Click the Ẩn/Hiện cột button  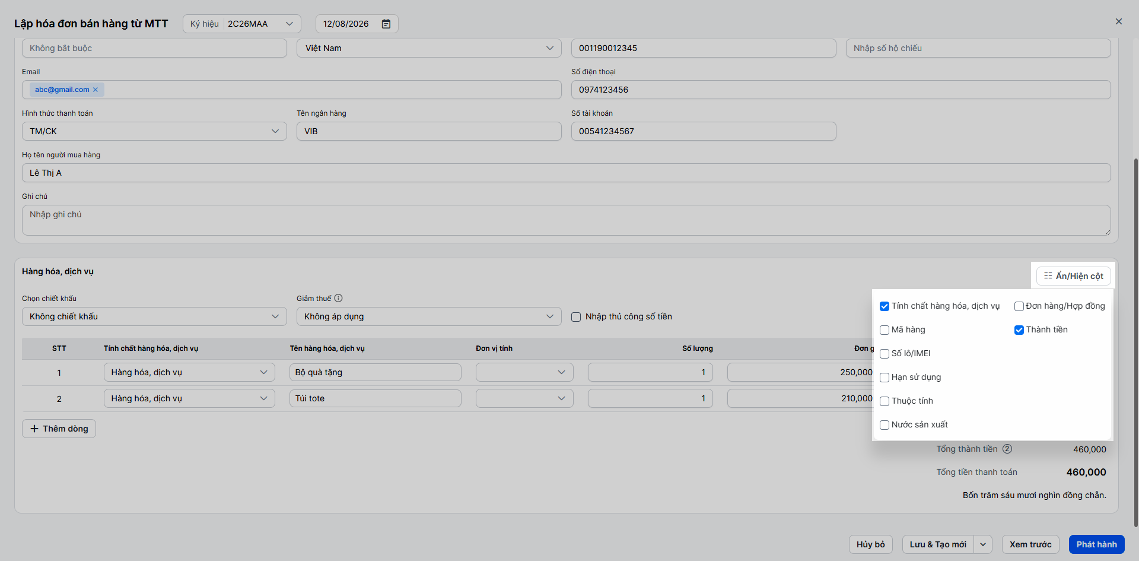pos(1074,276)
